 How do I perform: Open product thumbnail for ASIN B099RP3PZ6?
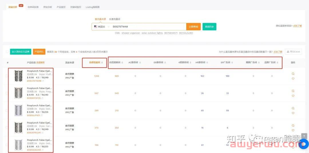[19, 93]
